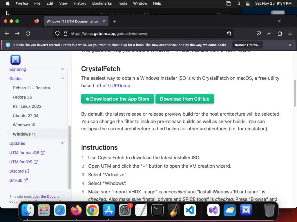
Task: Launch Terminal from the Dock
Action: pos(157,210)
